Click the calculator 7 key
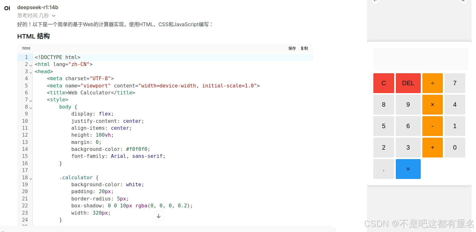The width and height of the screenshot is (476, 232). coord(455,83)
